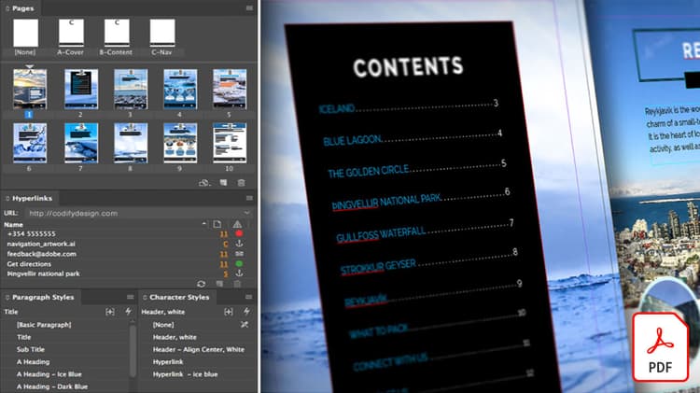This screenshot has height=393, width=700.
Task: Collapse the Hyperlinks panel via its title arrow
Action: pos(7,198)
